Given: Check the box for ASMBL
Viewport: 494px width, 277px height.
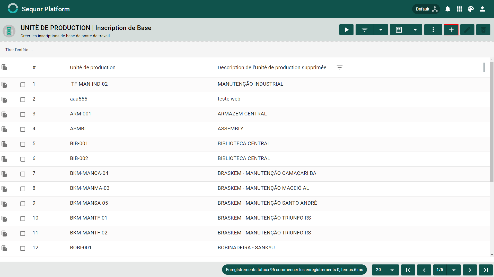Looking at the screenshot, I should [x=23, y=129].
